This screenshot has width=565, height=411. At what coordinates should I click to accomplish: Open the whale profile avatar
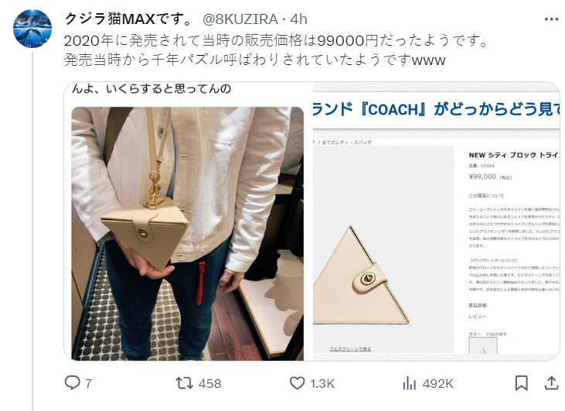coord(32,29)
